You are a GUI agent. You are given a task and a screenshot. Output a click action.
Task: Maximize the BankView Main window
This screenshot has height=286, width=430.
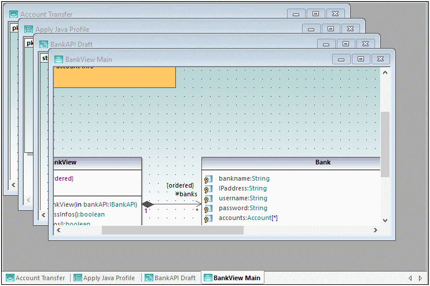[361, 59]
